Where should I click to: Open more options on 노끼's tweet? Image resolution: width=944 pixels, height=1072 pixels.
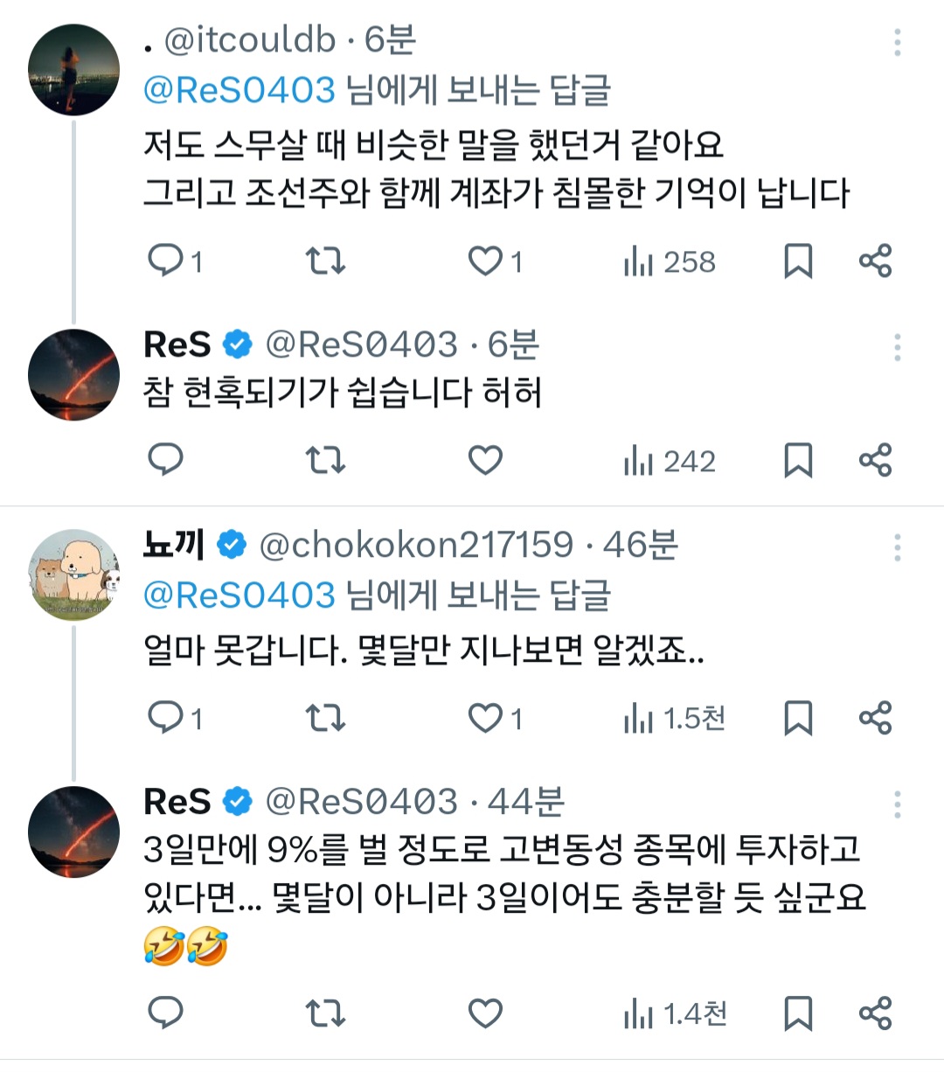tap(898, 547)
